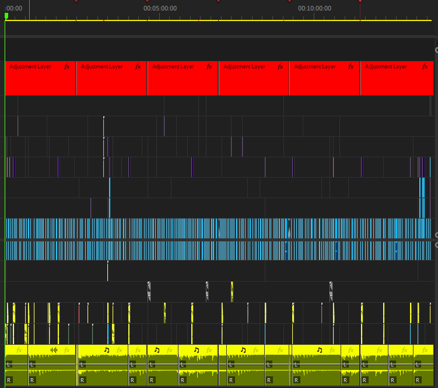Click fx badge on the last audio clip
This screenshot has height=388, width=438.
click(425, 350)
